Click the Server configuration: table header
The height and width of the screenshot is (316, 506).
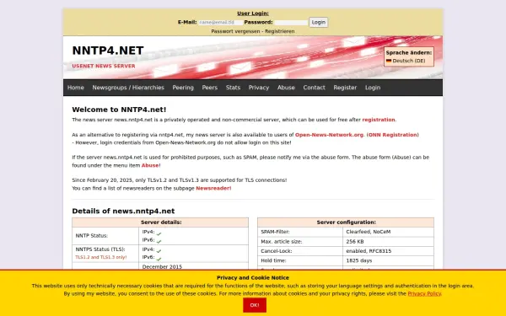coord(346,222)
